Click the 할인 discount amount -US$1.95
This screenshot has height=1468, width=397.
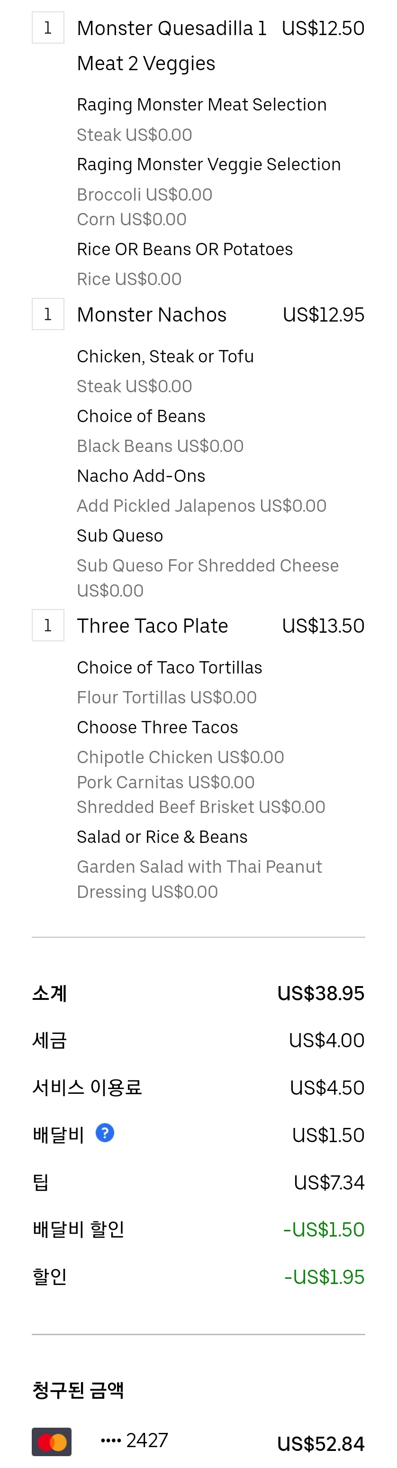324,1276
